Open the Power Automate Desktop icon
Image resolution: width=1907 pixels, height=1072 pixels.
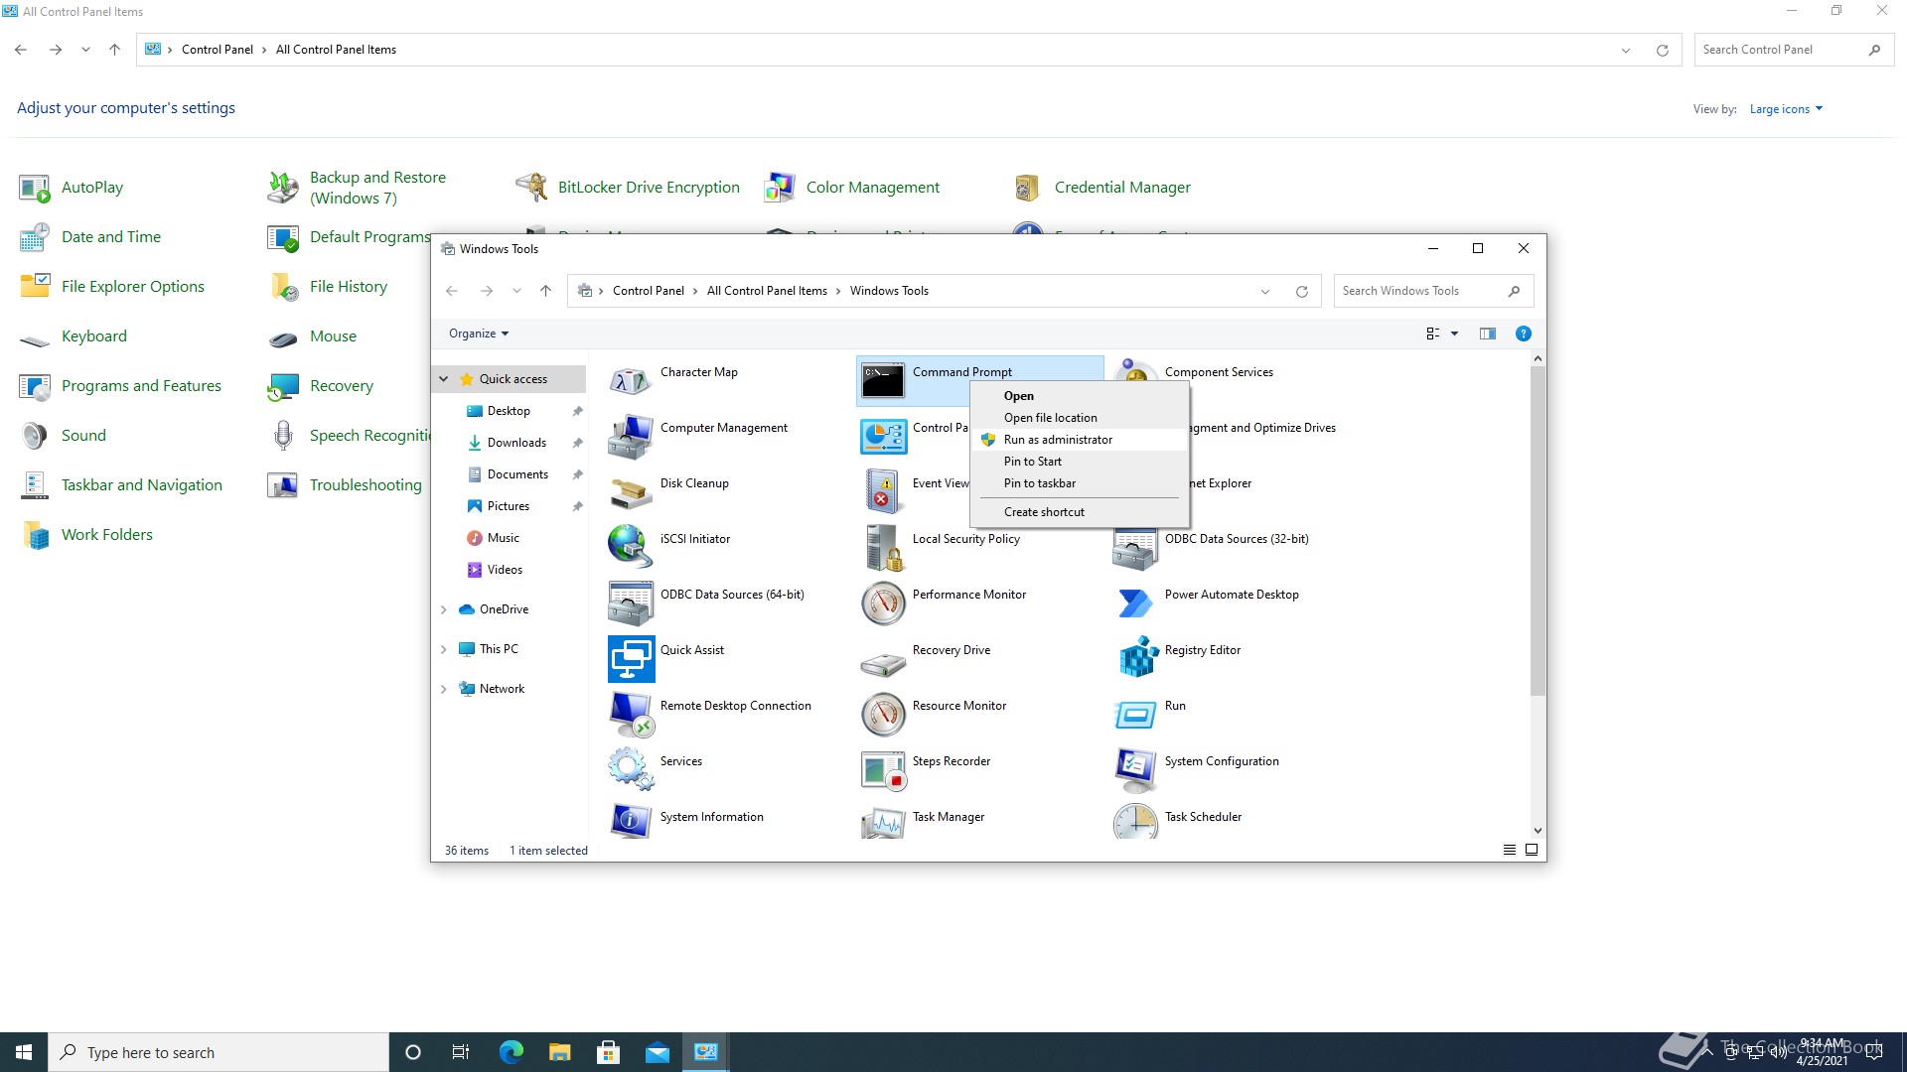click(x=1135, y=603)
